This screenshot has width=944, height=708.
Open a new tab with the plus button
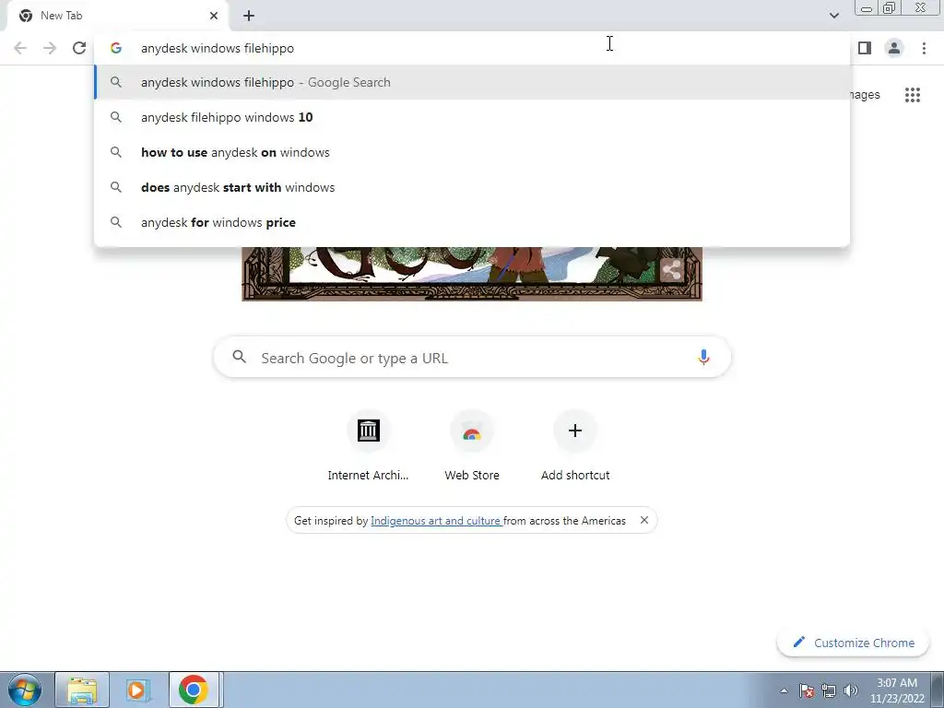coord(249,16)
